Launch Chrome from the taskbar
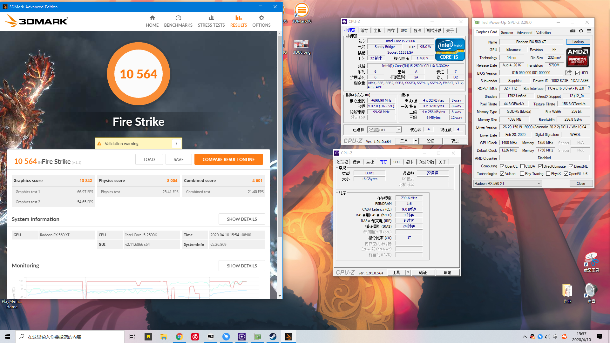 (179, 337)
